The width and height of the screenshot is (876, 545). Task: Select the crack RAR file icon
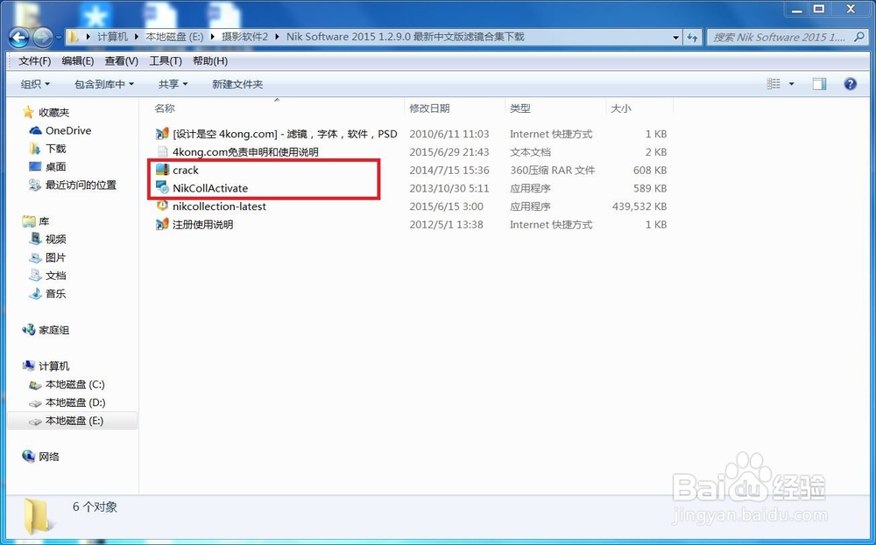tap(162, 170)
